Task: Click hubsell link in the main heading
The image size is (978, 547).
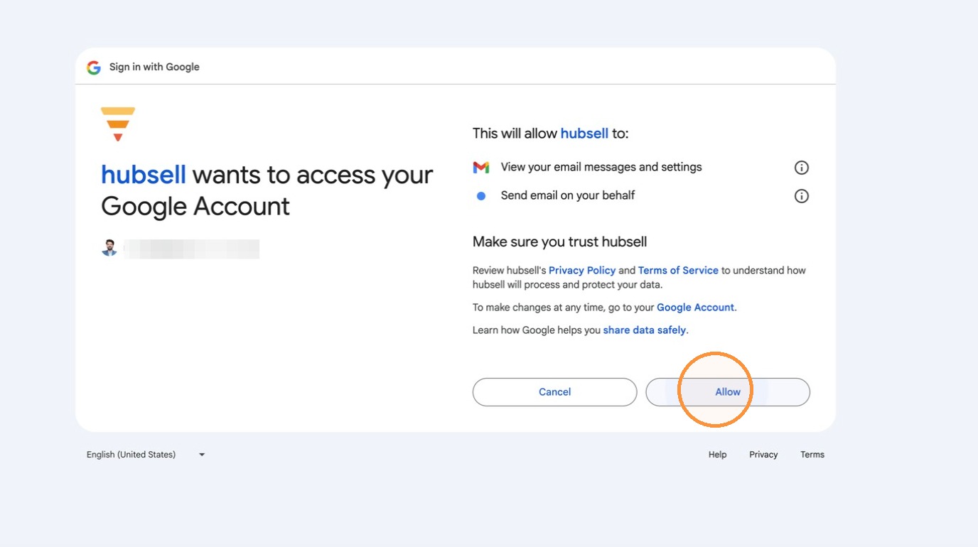Action: pyautogui.click(x=144, y=174)
